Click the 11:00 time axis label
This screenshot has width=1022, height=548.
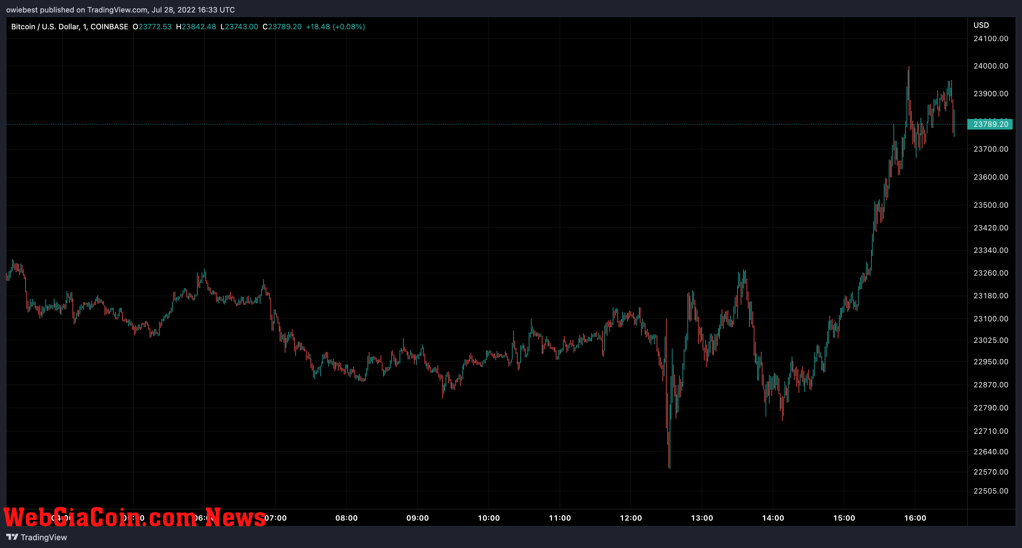pos(560,518)
